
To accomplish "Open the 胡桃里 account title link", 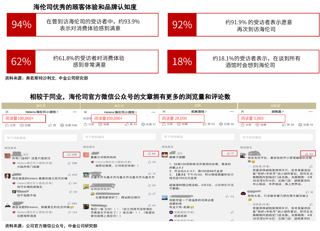I will [277, 112].
